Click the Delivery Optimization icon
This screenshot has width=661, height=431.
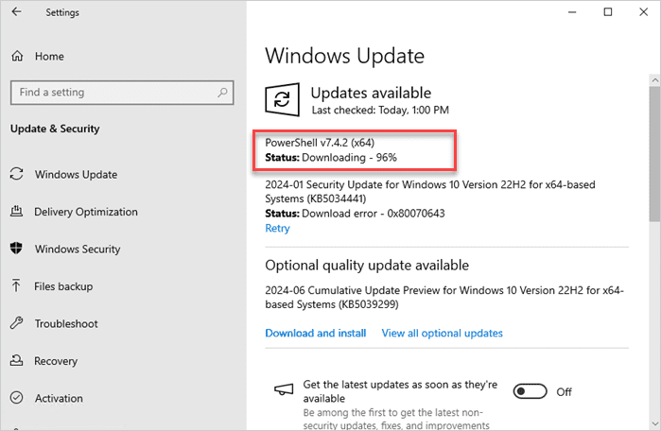pos(16,211)
